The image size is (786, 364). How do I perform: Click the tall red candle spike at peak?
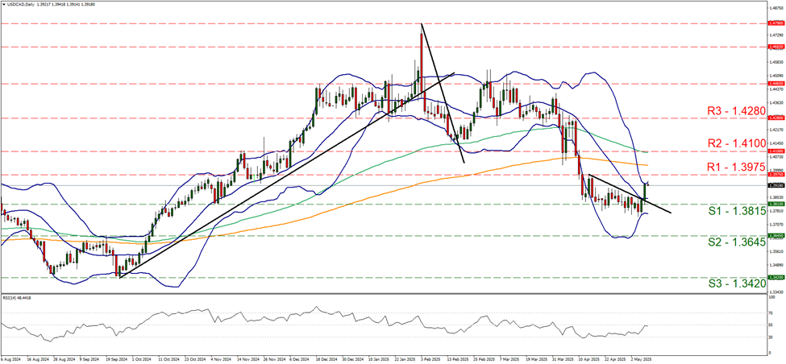pos(422,48)
